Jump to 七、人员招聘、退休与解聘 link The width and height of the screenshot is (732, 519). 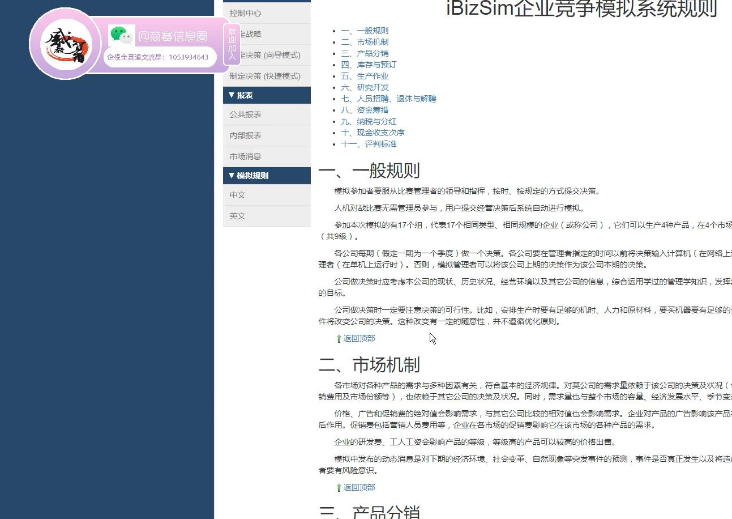tap(388, 99)
